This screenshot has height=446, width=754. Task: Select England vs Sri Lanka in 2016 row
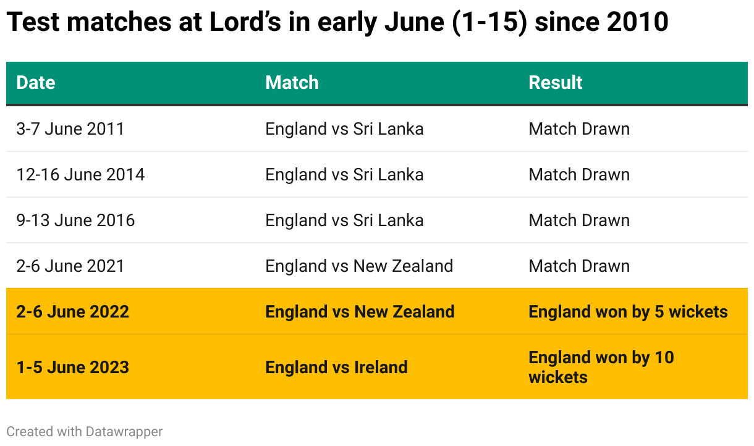[344, 221]
